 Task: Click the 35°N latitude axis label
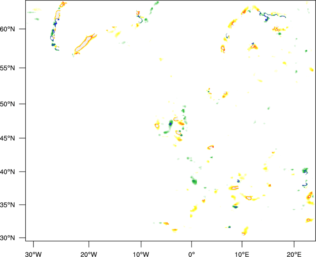click(x=14, y=205)
